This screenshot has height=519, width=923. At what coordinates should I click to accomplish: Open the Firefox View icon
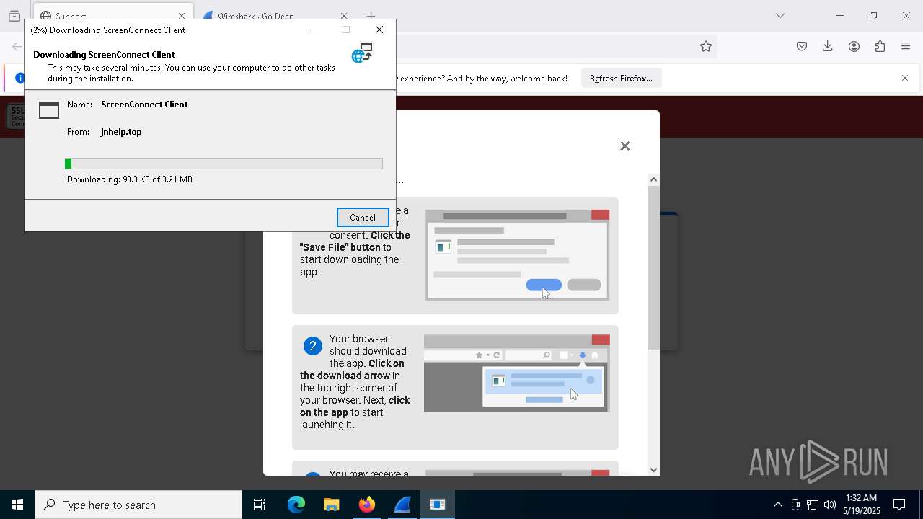(x=14, y=16)
